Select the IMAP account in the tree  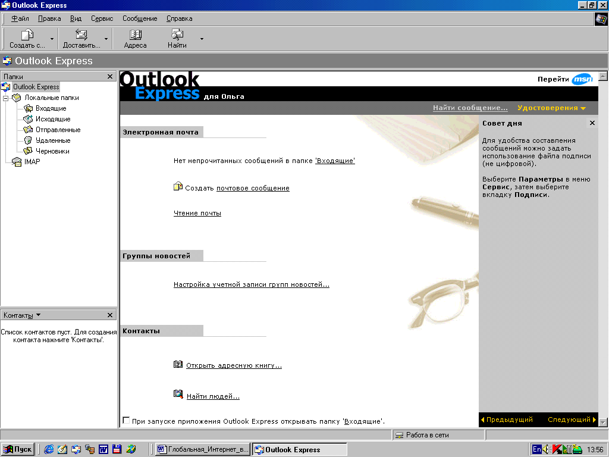click(32, 162)
